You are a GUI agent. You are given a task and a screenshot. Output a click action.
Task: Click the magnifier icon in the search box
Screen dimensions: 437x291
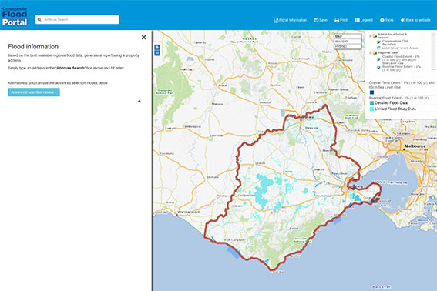39,20
